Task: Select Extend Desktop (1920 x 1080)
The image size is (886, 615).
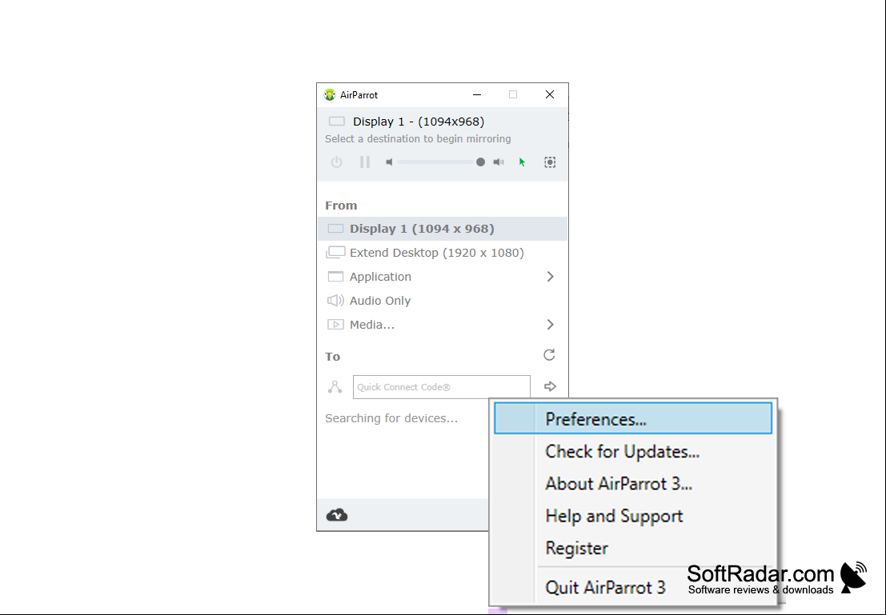Action: coord(443,253)
